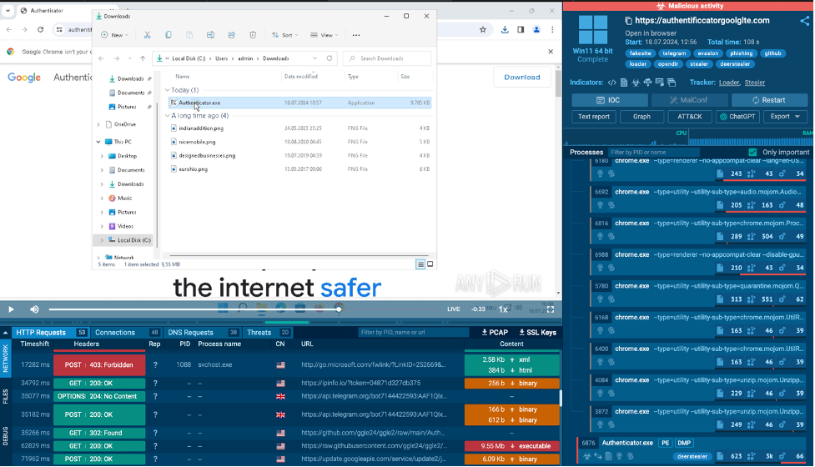Open the DEBUG side tab
815x467 pixels.
[5, 436]
